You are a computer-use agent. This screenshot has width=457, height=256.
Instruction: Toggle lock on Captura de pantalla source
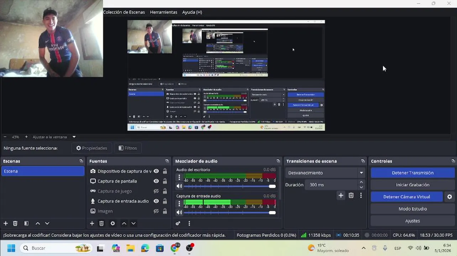pyautogui.click(x=165, y=181)
